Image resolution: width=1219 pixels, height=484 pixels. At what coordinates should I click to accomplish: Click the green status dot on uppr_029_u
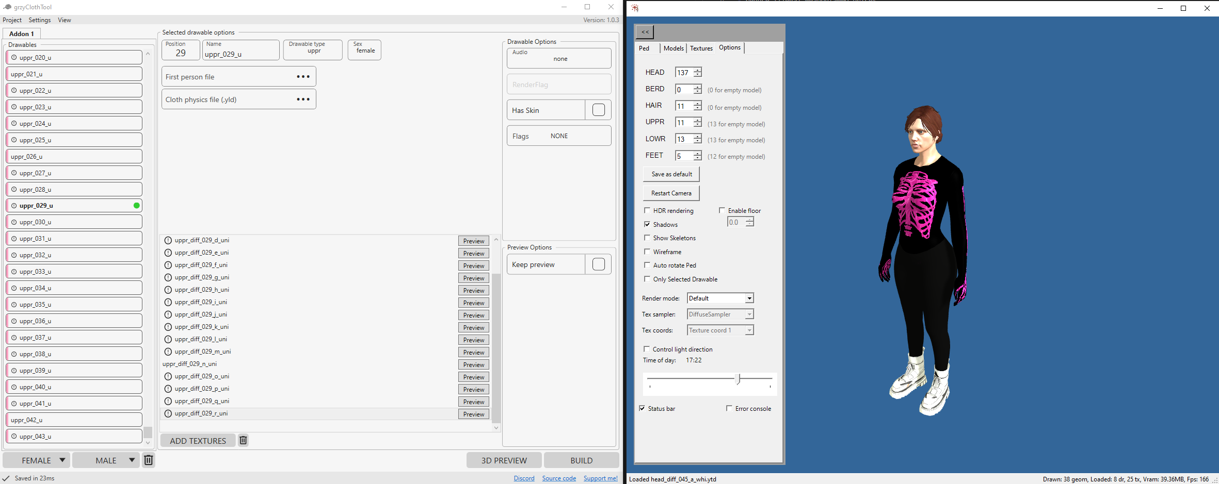point(137,206)
